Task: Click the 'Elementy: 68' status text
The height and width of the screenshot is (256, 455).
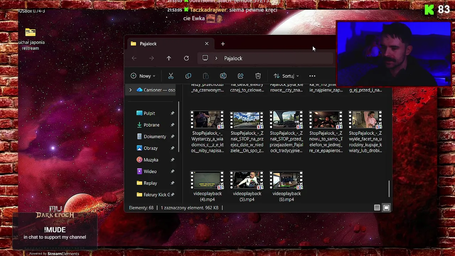Action: pos(141,208)
